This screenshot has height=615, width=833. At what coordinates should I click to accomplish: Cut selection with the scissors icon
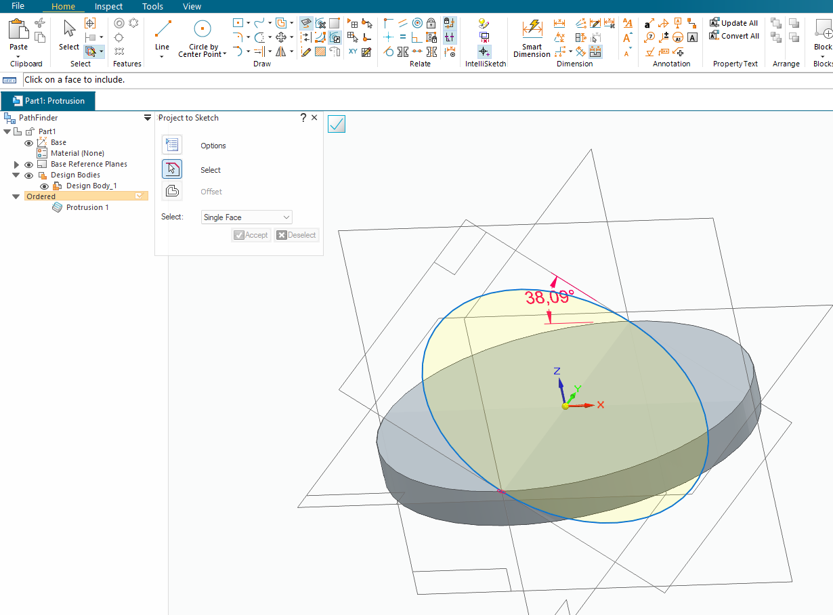coord(39,24)
